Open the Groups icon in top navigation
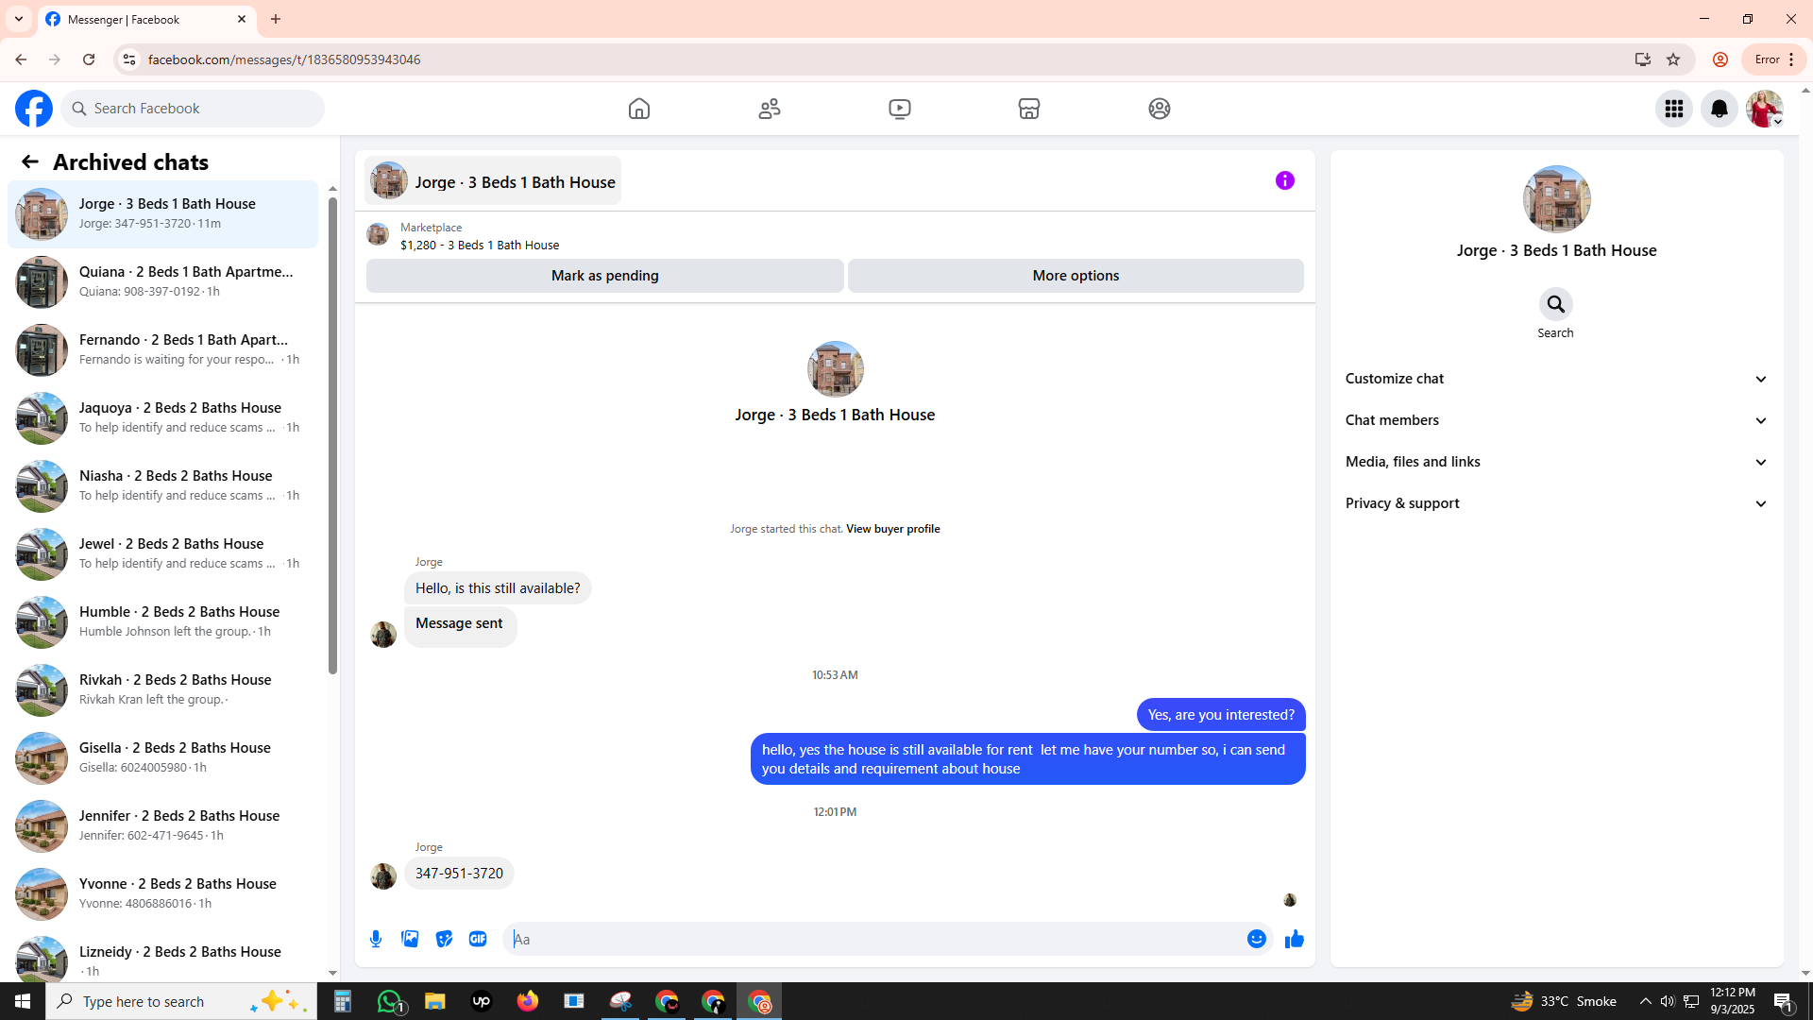This screenshot has height=1020, width=1813. [x=1160, y=109]
